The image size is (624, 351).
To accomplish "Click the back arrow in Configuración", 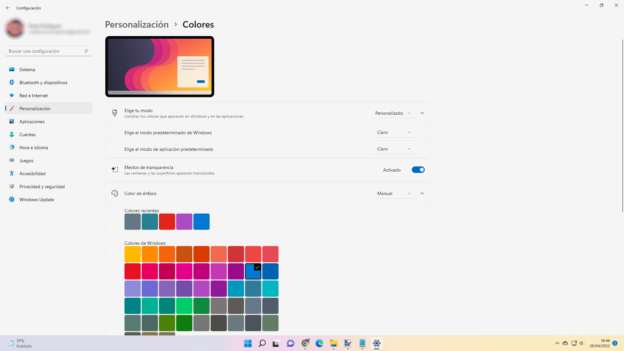I will click(8, 8).
